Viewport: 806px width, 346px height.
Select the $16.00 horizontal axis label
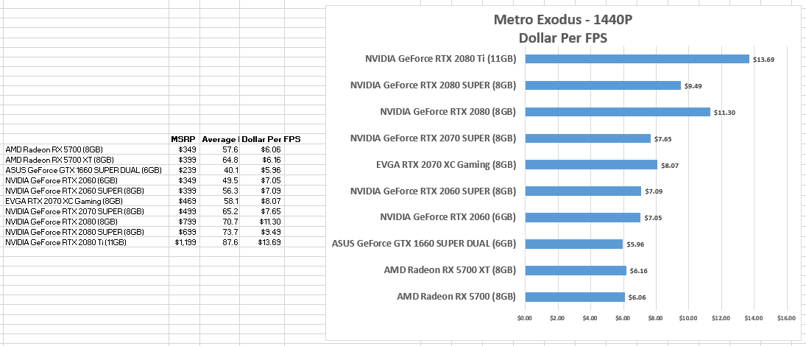click(786, 318)
